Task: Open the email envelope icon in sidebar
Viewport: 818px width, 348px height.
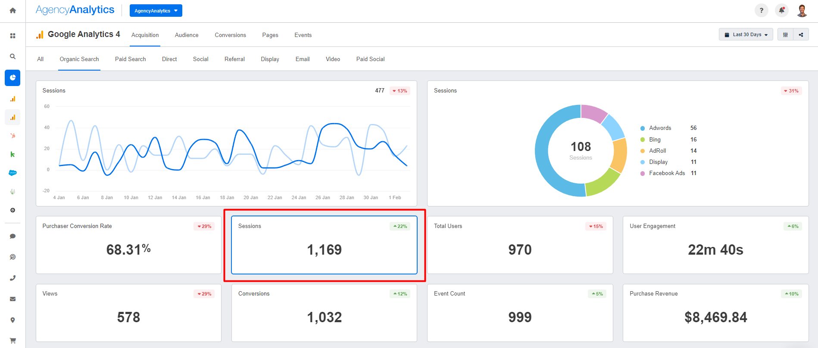Action: click(12, 299)
